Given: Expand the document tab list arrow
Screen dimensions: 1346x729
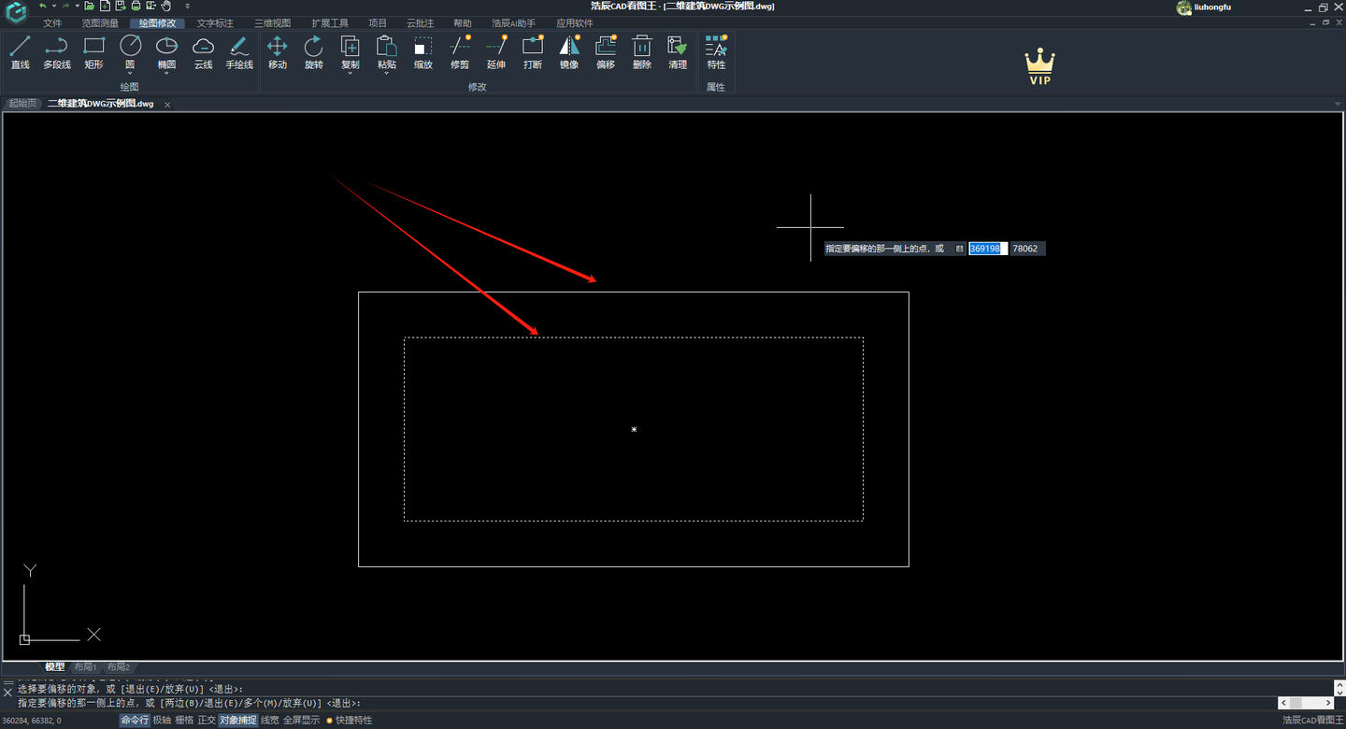Looking at the screenshot, I should pyautogui.click(x=1339, y=104).
